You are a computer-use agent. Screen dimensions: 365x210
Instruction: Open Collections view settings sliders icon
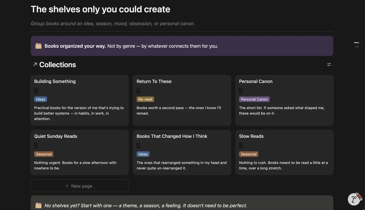click(329, 64)
